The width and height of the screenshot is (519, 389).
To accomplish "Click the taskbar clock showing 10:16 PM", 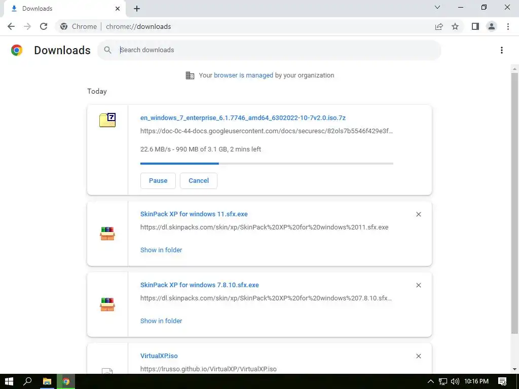I will [476, 381].
